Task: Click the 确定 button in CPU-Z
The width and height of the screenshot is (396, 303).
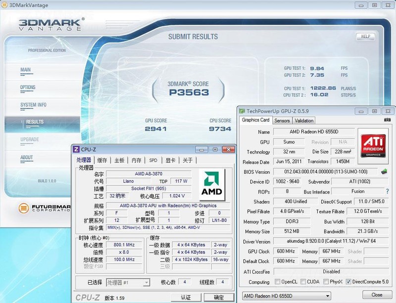Action: click(x=219, y=298)
